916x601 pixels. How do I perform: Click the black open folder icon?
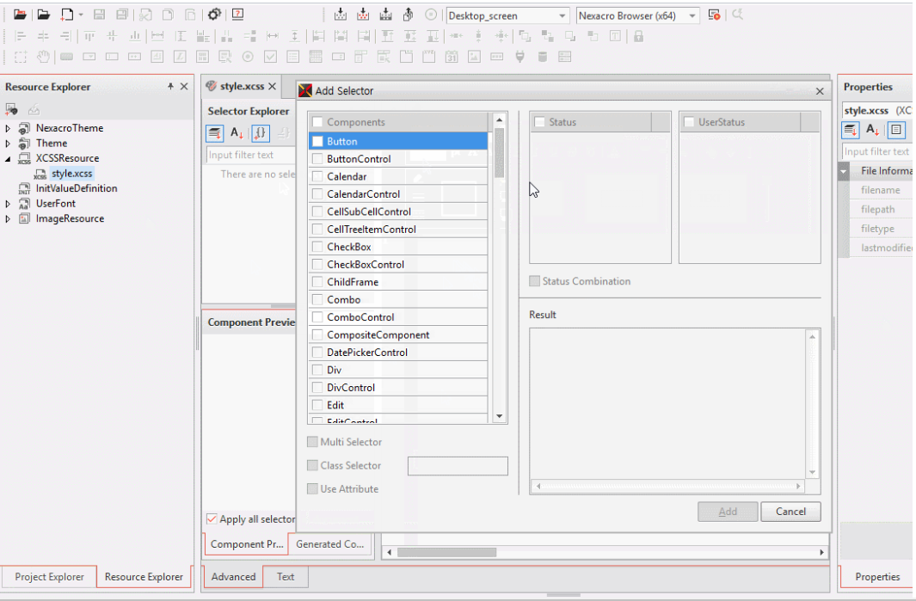43,15
